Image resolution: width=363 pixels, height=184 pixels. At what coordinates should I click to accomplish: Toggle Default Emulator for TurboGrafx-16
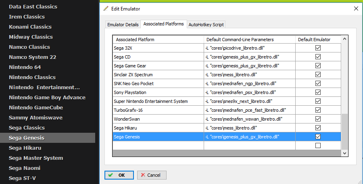[318, 110]
